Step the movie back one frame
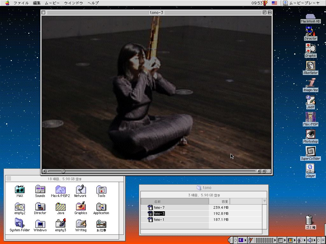 click(x=259, y=171)
